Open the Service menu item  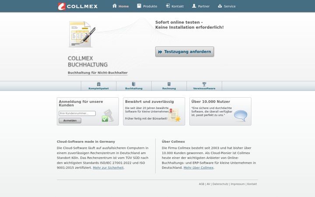pos(227,6)
